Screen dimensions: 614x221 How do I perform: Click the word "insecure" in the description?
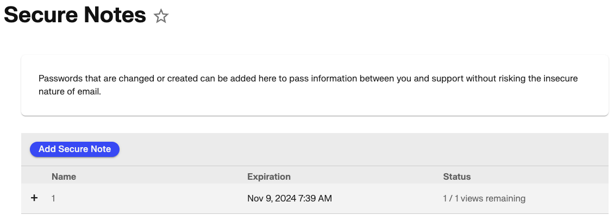pos(560,78)
